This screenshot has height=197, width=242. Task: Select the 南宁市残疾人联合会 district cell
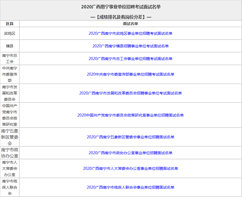(10, 187)
